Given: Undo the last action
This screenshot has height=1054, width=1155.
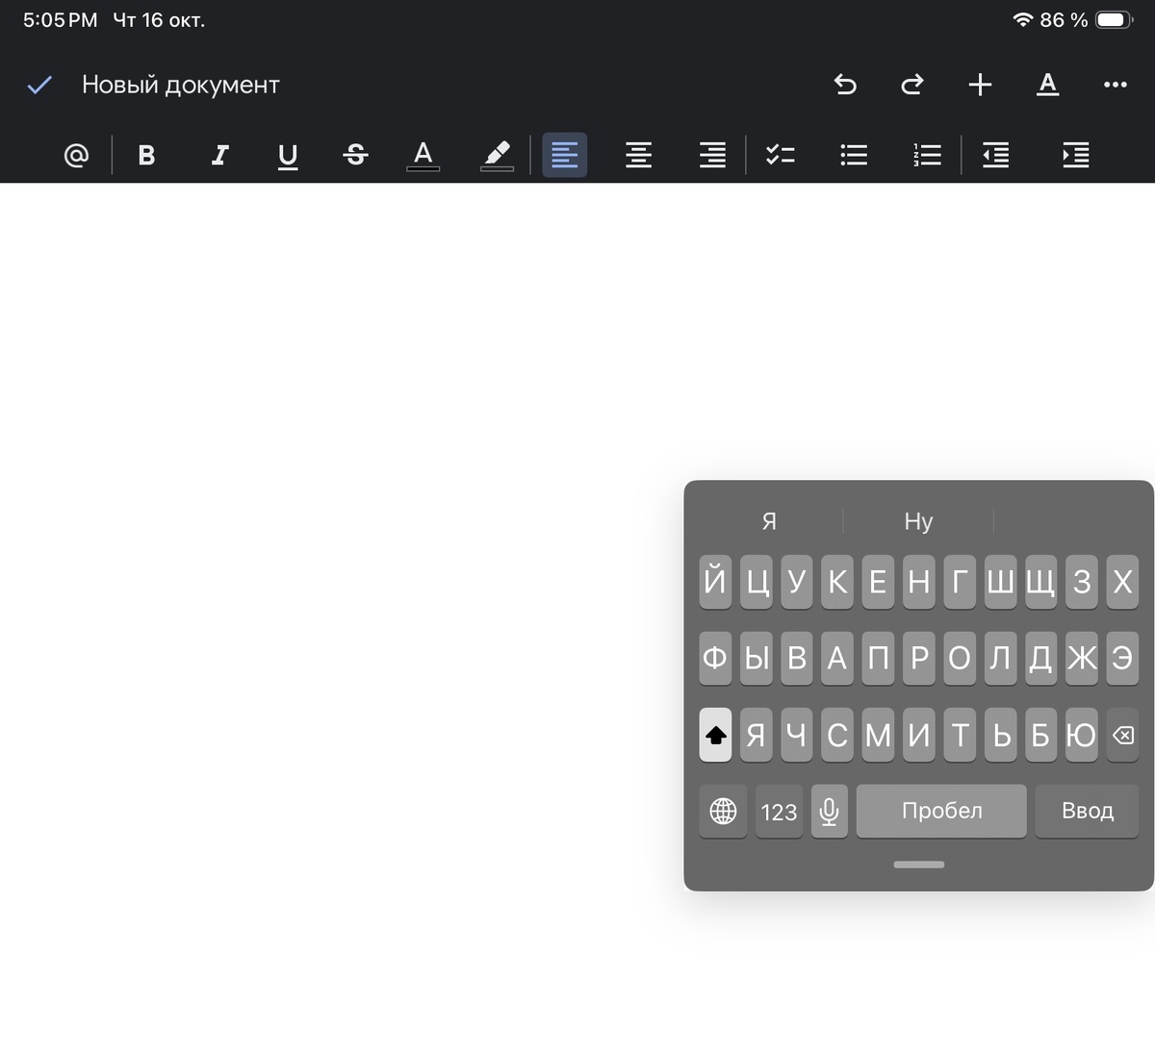Looking at the screenshot, I should tap(844, 85).
